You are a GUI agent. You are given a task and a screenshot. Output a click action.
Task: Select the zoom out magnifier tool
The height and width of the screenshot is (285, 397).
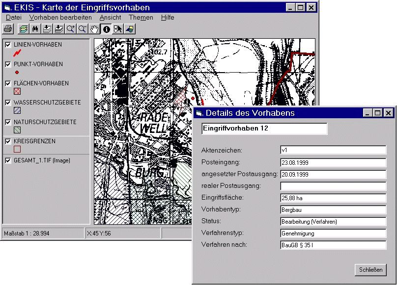[83, 29]
